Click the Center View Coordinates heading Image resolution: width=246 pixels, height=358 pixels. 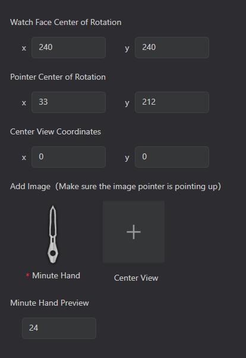click(55, 132)
